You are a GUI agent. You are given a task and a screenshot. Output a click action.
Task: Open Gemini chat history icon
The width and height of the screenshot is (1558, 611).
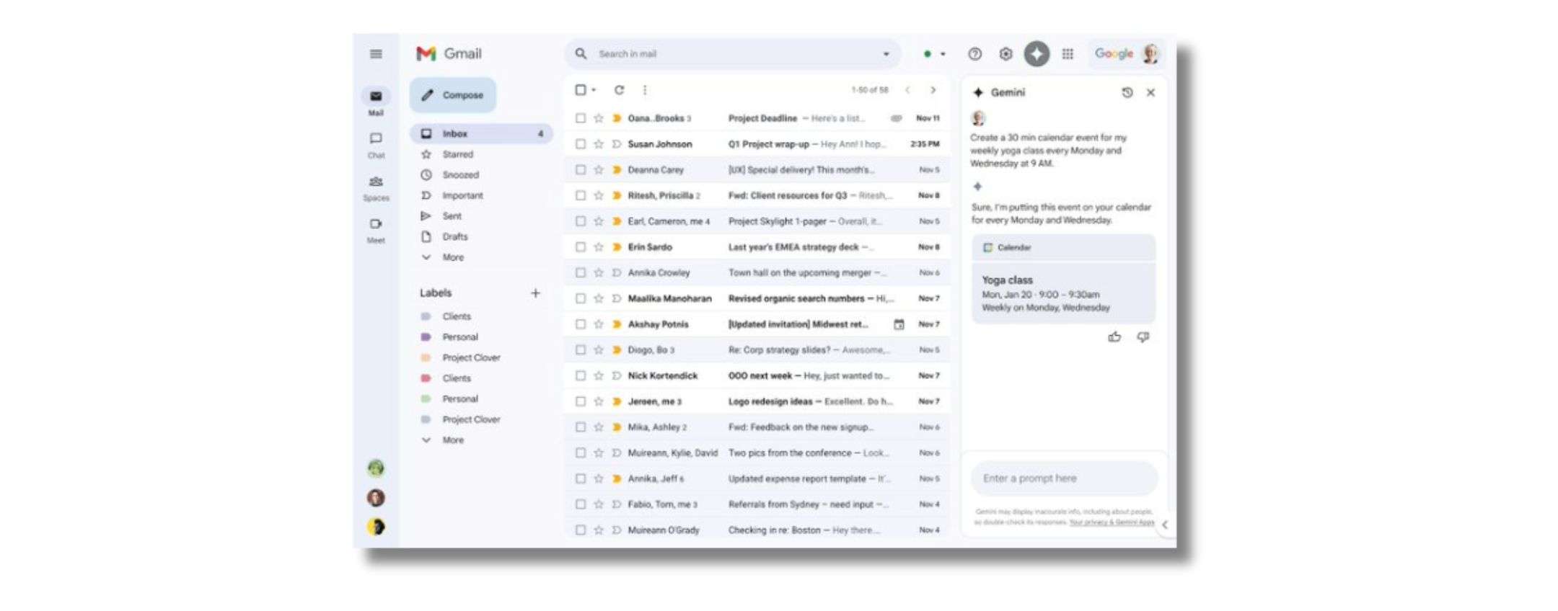click(x=1127, y=93)
